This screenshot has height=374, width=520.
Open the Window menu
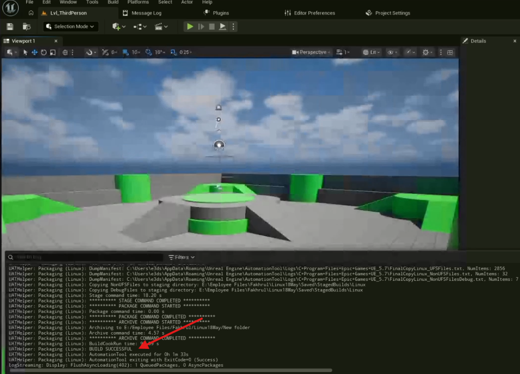tap(68, 2)
